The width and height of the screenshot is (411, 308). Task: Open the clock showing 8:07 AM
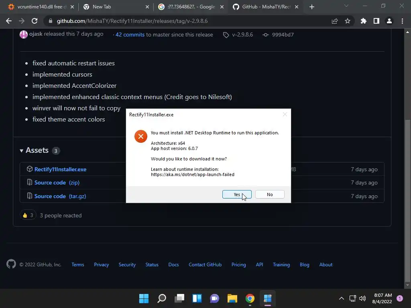pyautogui.click(x=382, y=298)
